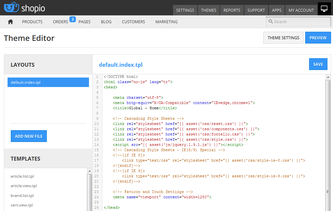Click the code editor scroll up arrow
333x211 pixels.
click(328, 77)
